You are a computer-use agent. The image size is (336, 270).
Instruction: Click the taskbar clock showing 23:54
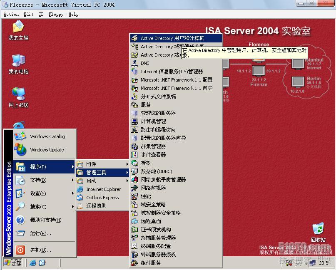click(325, 263)
